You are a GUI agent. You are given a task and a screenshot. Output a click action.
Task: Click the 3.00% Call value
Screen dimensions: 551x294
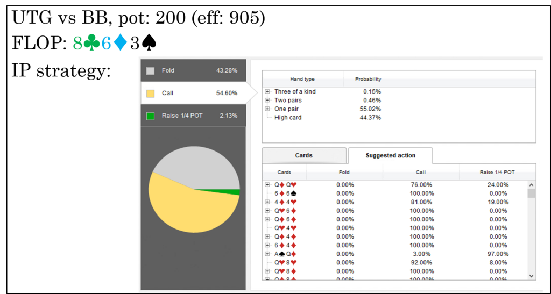(x=421, y=254)
